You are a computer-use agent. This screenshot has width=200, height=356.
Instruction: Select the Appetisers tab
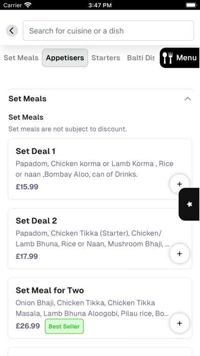coord(65,58)
